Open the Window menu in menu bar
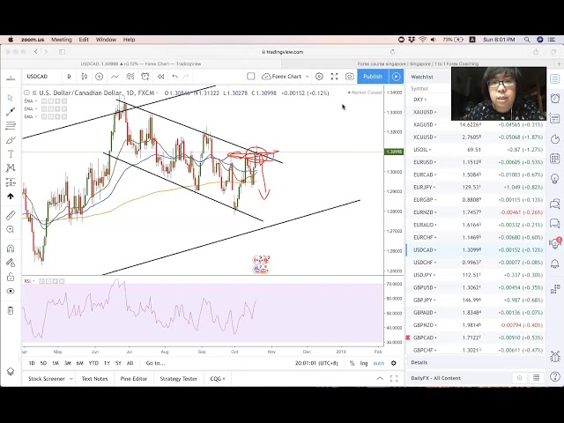This screenshot has width=564, height=423. tap(106, 40)
